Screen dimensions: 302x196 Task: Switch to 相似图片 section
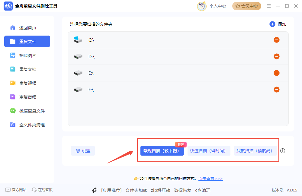27,55
